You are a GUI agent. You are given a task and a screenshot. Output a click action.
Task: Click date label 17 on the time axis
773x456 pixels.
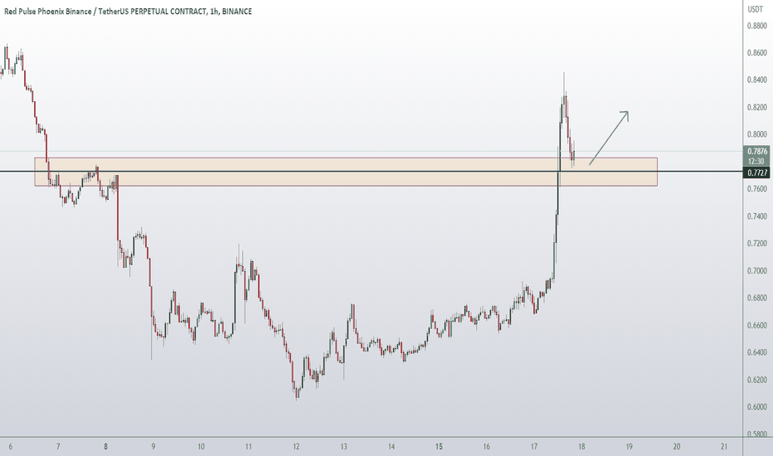click(x=534, y=447)
